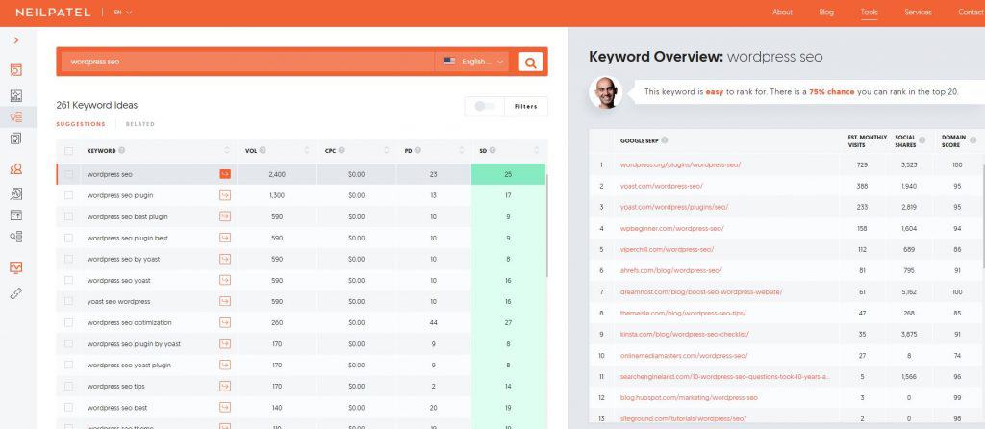
Task: Open the EN site language dropdown
Action: 123,12
